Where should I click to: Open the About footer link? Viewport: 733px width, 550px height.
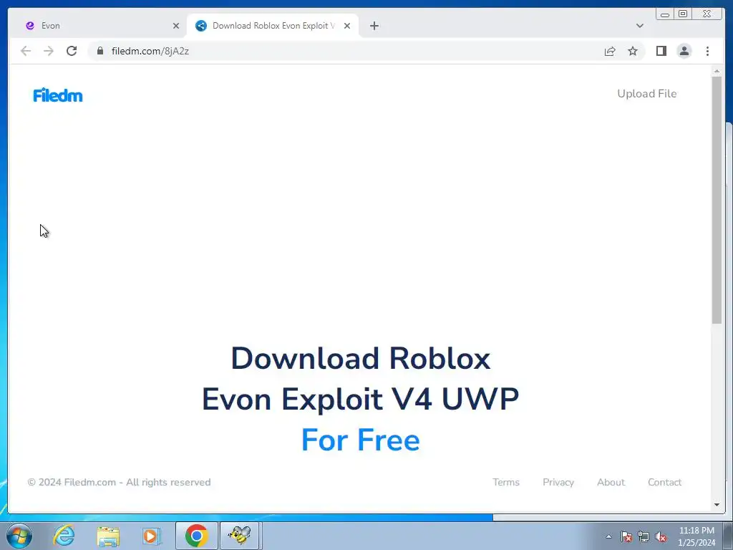[x=611, y=482]
